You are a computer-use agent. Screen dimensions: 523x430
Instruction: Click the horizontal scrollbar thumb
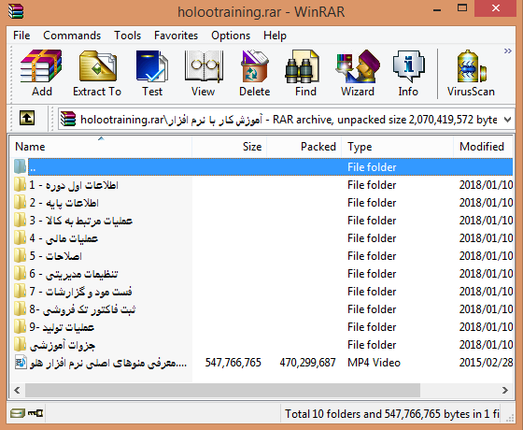(x=222, y=390)
